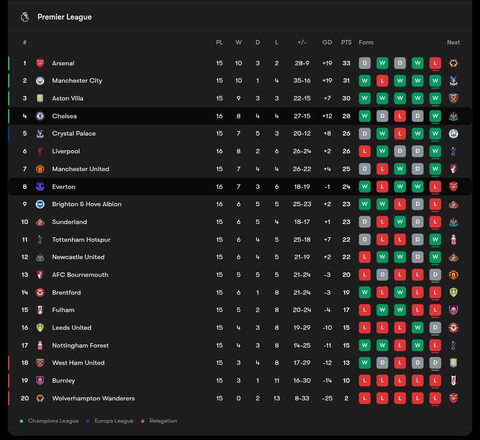Screen dimensions: 480x440
Task: Click Arsenal's next opponent Wolves icon
Action: click(453, 63)
